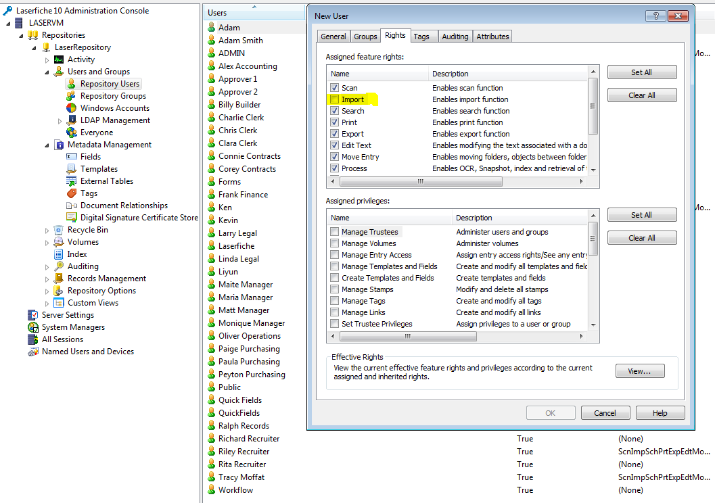Image resolution: width=715 pixels, height=503 pixels.
Task: Uncheck the Scan feature right
Action: click(334, 87)
